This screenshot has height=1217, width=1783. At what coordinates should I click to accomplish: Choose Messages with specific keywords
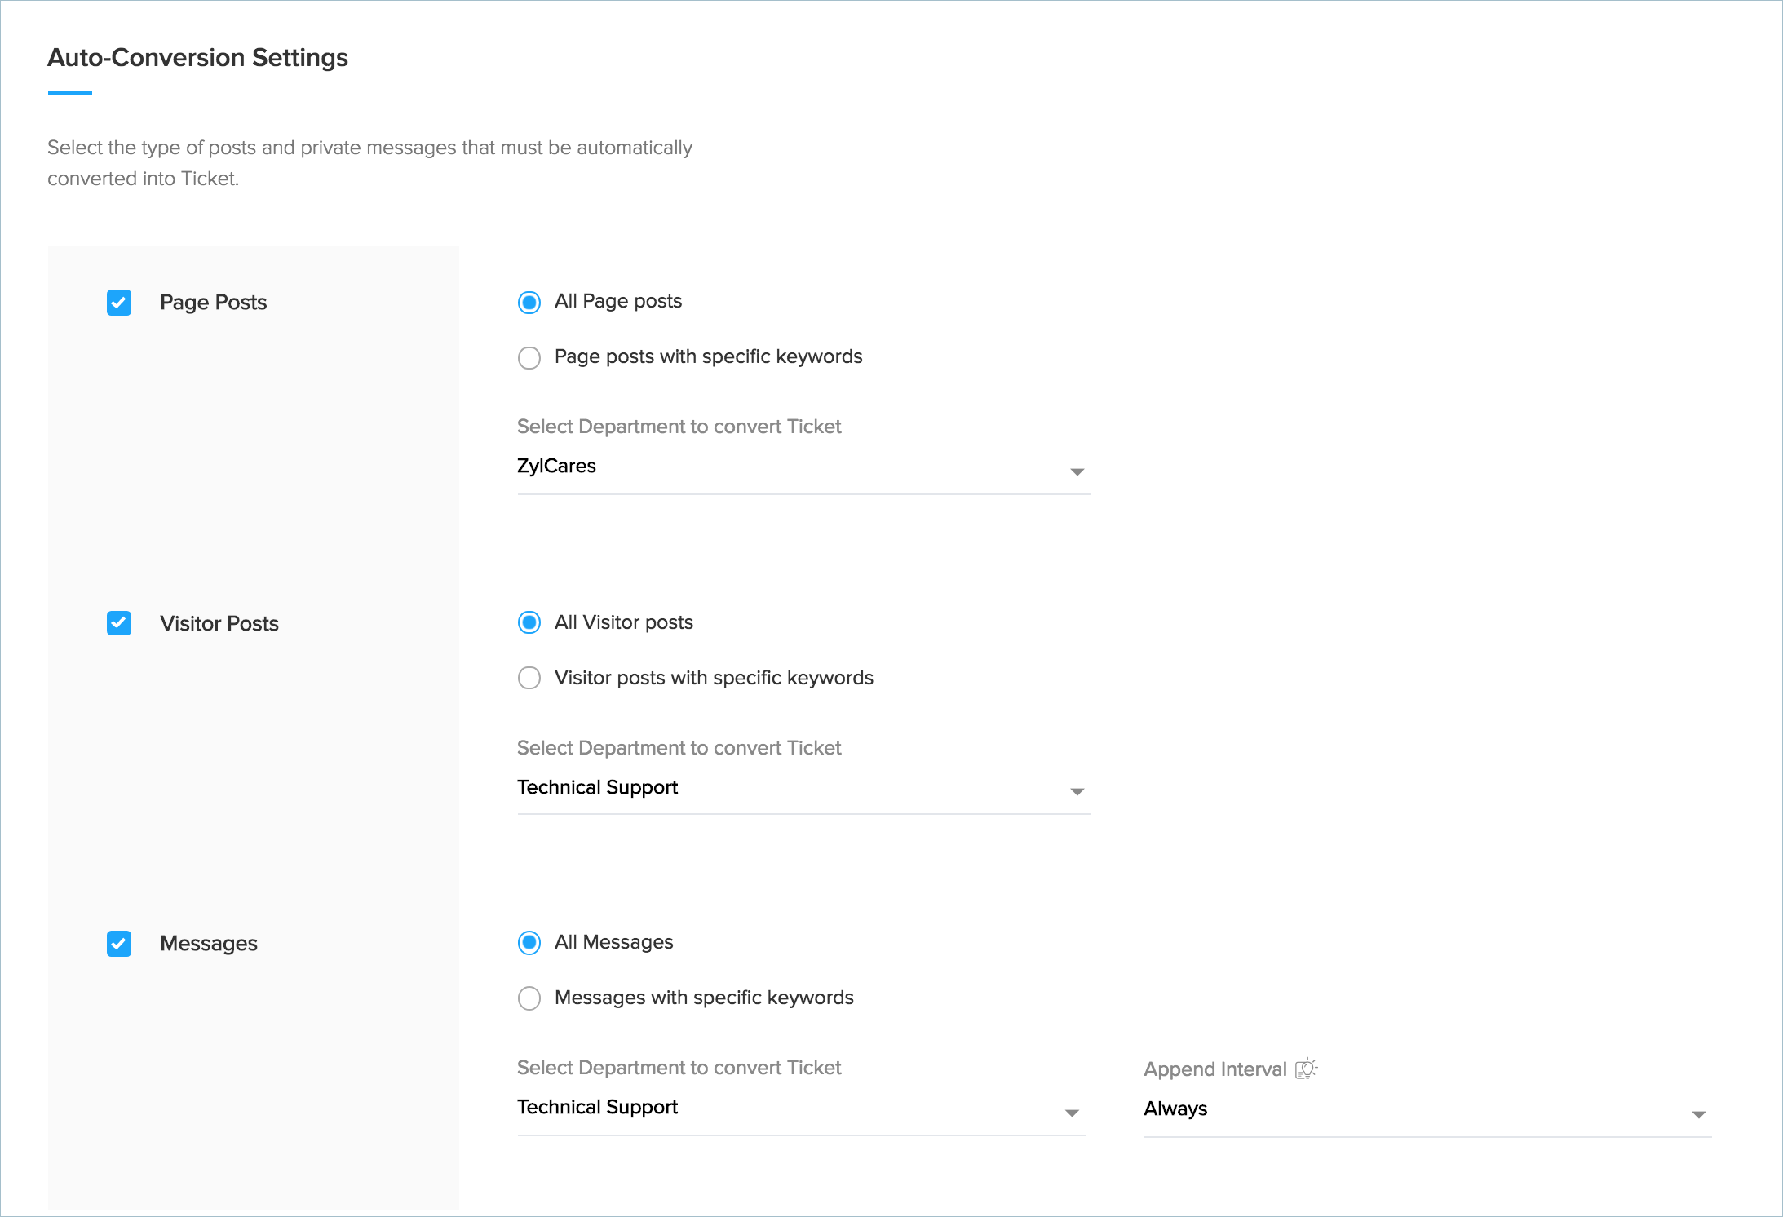click(529, 998)
